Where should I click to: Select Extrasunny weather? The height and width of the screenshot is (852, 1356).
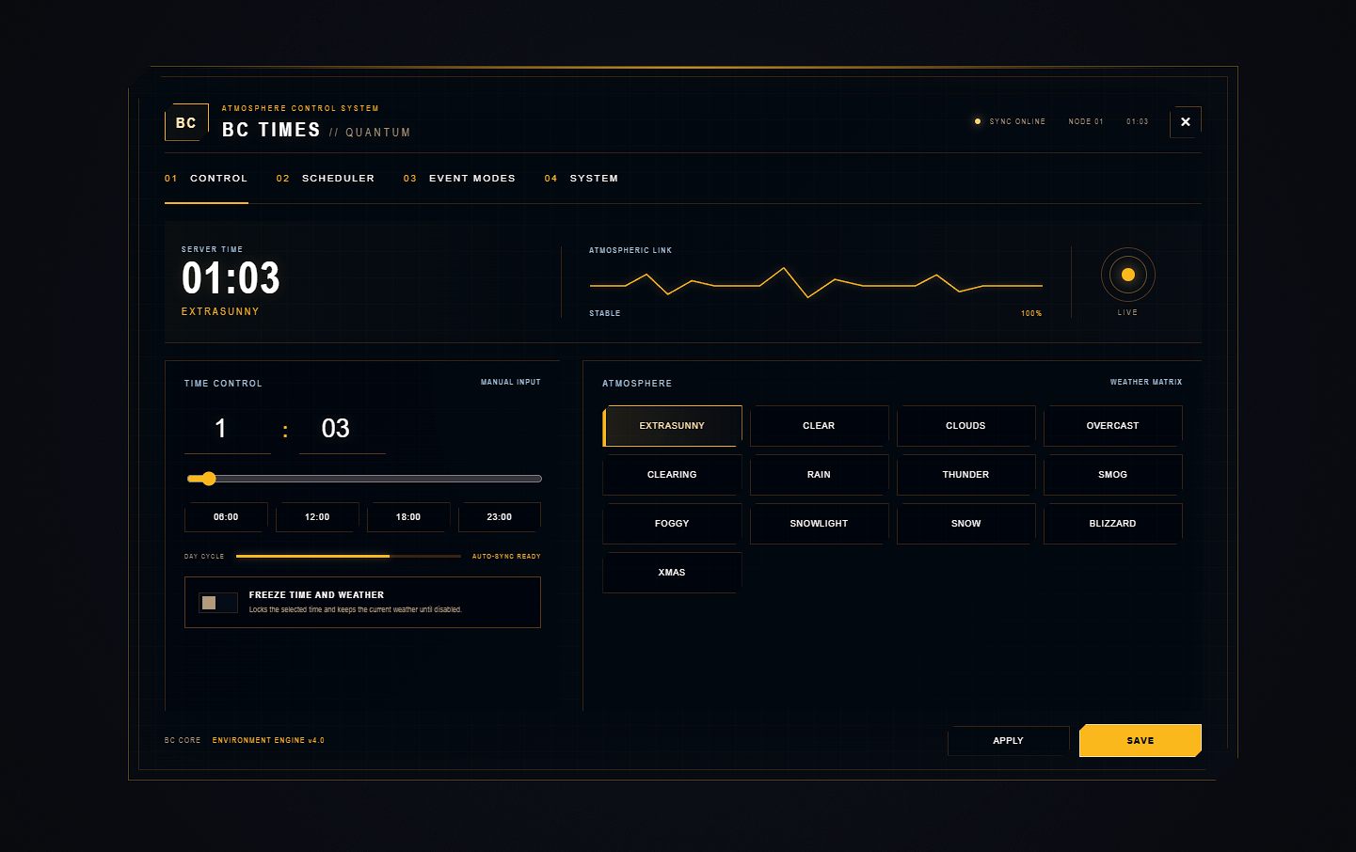[672, 426]
